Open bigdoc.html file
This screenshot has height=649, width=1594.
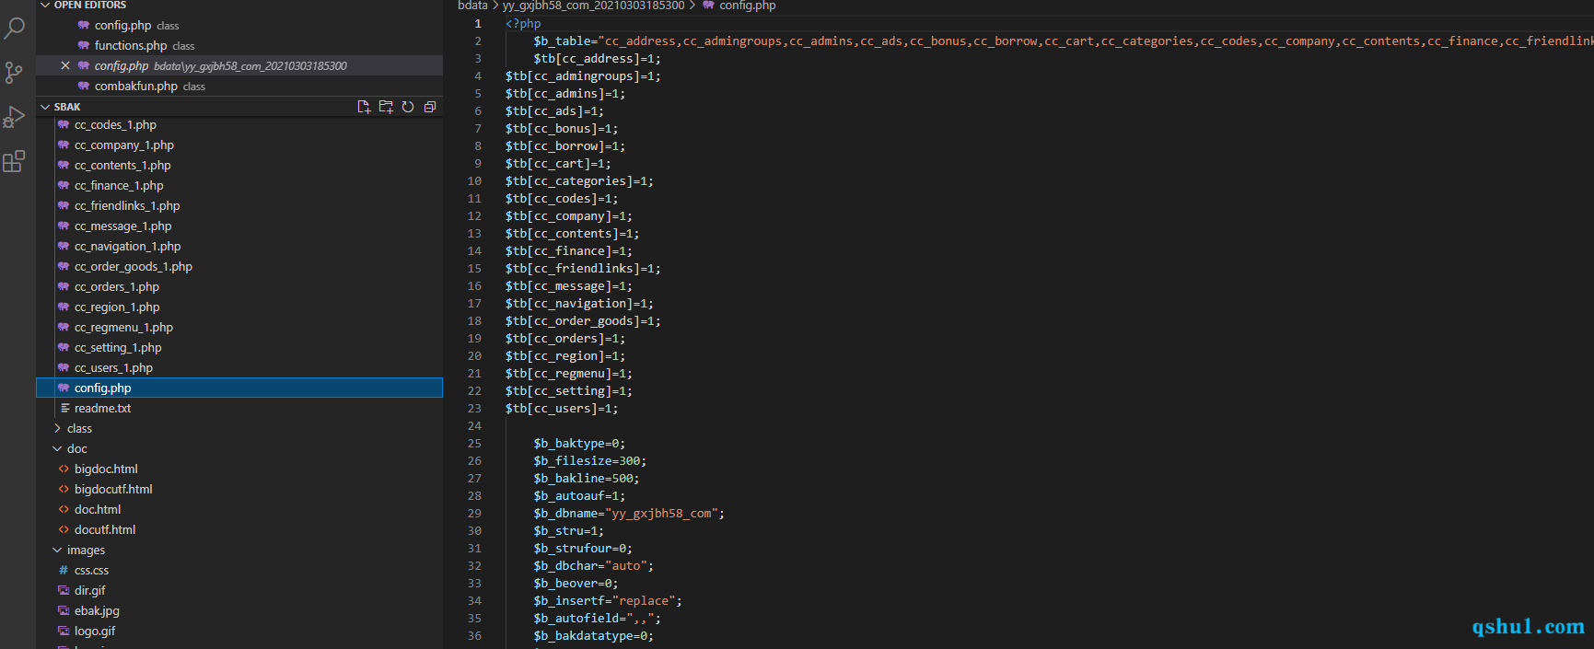tap(239, 469)
